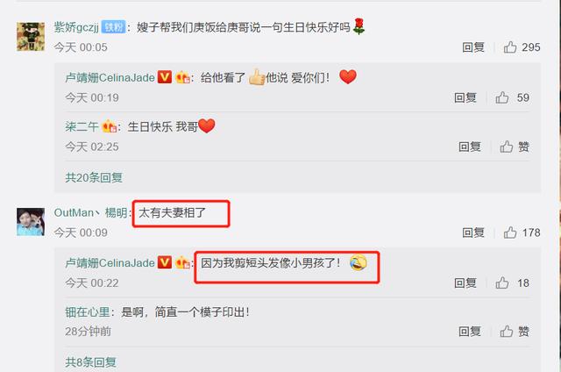Screen dimensions: 561x372
Task: Reply to 紫娇gczjj's comment via 回复
Action: click(473, 47)
